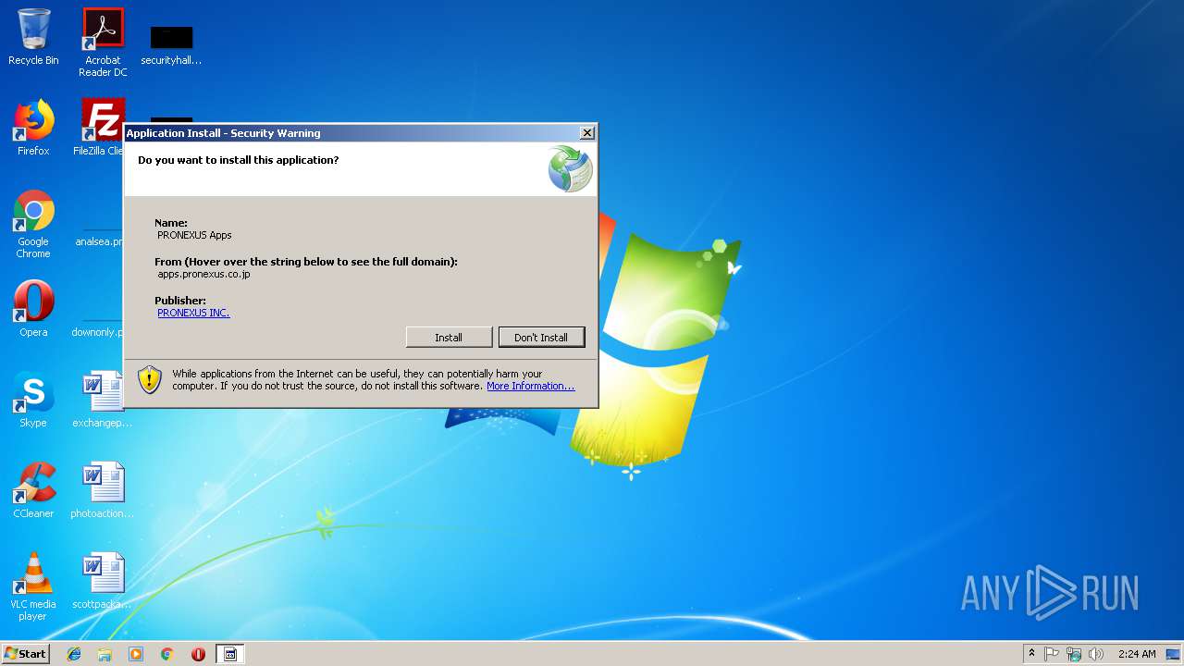Open the PRONEXUS INC. publisher link
This screenshot has width=1184, height=666.
point(193,313)
